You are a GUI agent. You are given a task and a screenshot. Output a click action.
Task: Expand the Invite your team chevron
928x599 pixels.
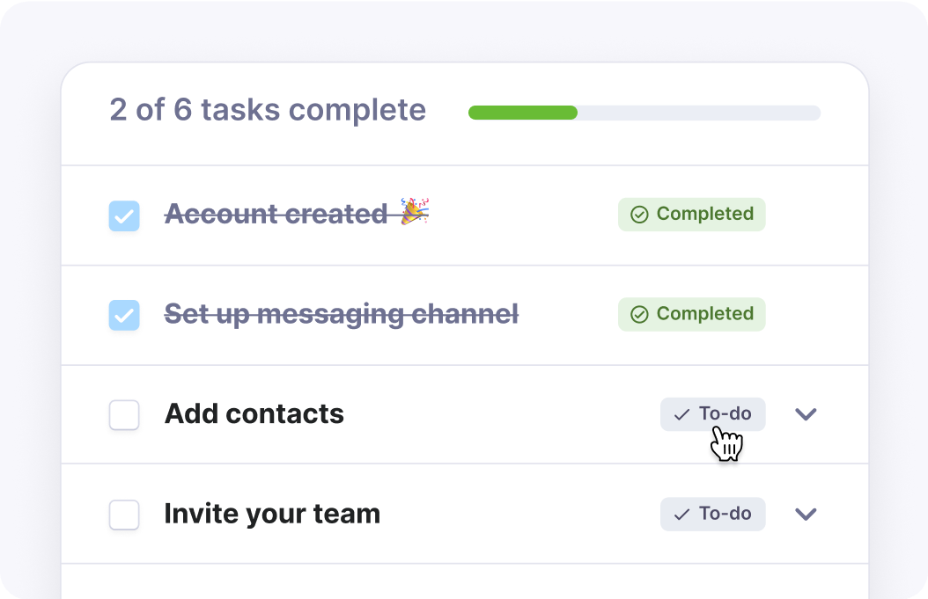tap(806, 514)
